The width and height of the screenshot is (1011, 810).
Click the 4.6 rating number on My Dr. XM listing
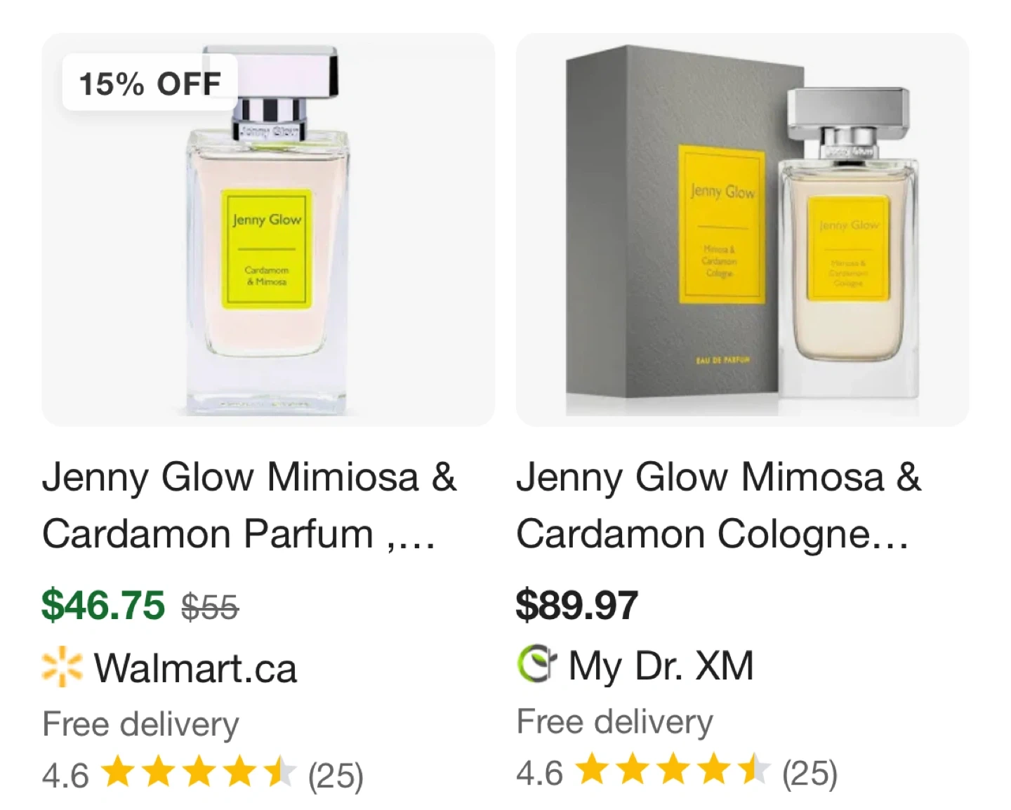(x=539, y=773)
